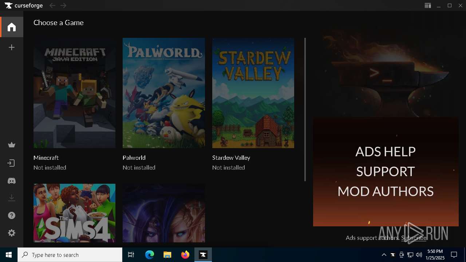
Task: Go to the CurseForge Home icon
Action: tap(12, 27)
